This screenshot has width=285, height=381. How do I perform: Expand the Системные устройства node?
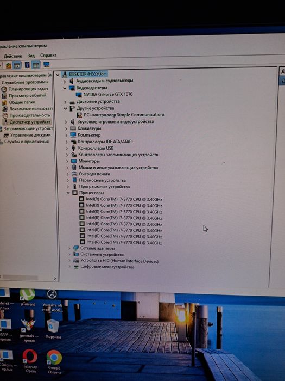point(69,254)
